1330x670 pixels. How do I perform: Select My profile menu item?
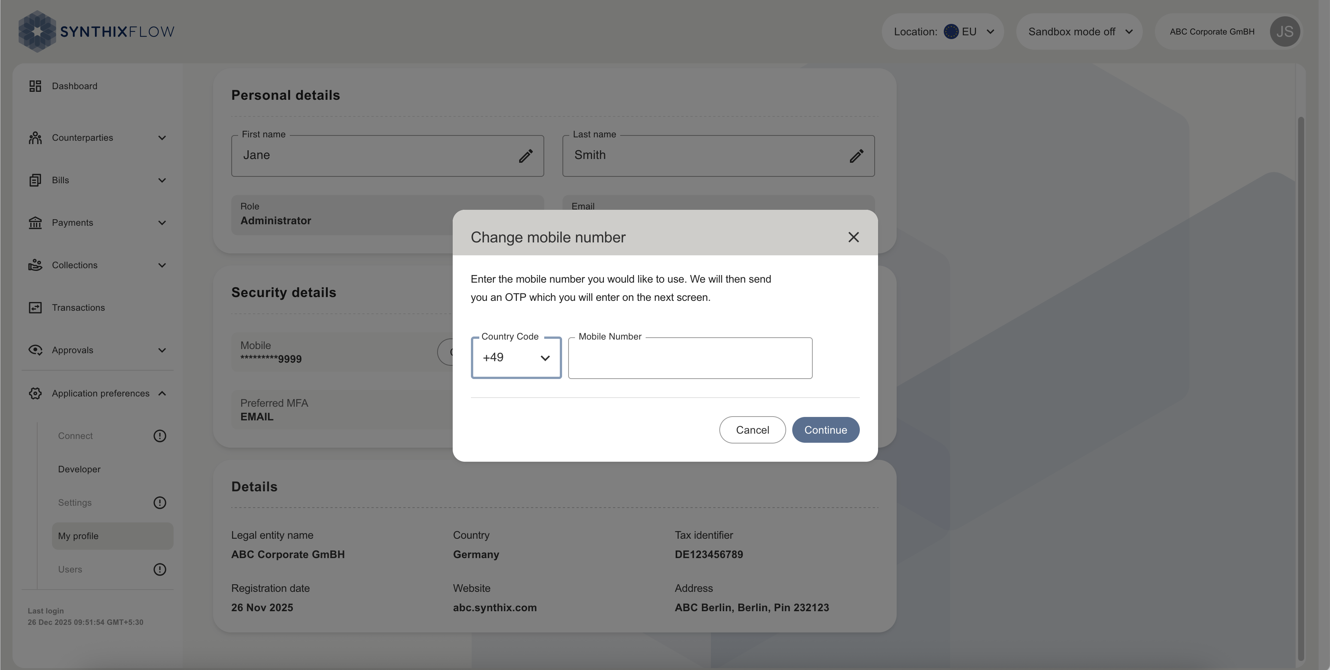pos(112,536)
